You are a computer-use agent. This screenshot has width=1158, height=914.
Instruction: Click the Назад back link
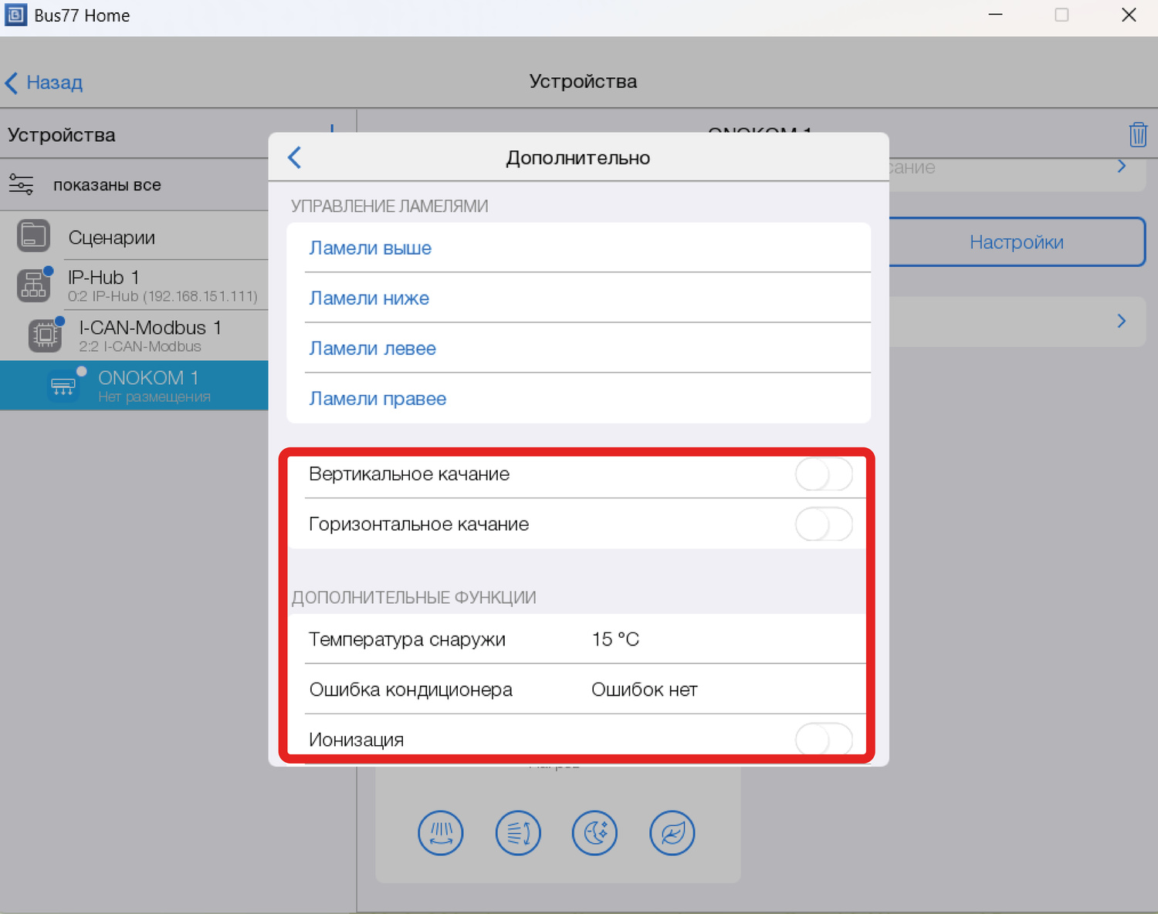tap(45, 83)
